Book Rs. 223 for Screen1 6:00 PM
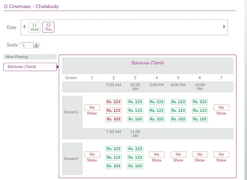This screenshot has height=180, width=247. [x=178, y=102]
